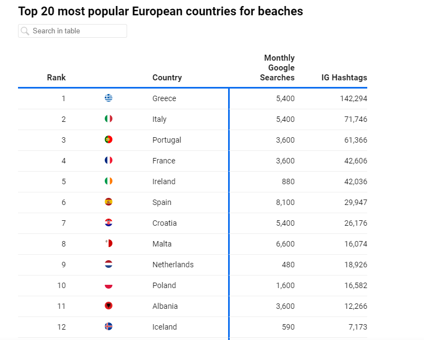
Task: Select the Malta country name
Action: (162, 244)
